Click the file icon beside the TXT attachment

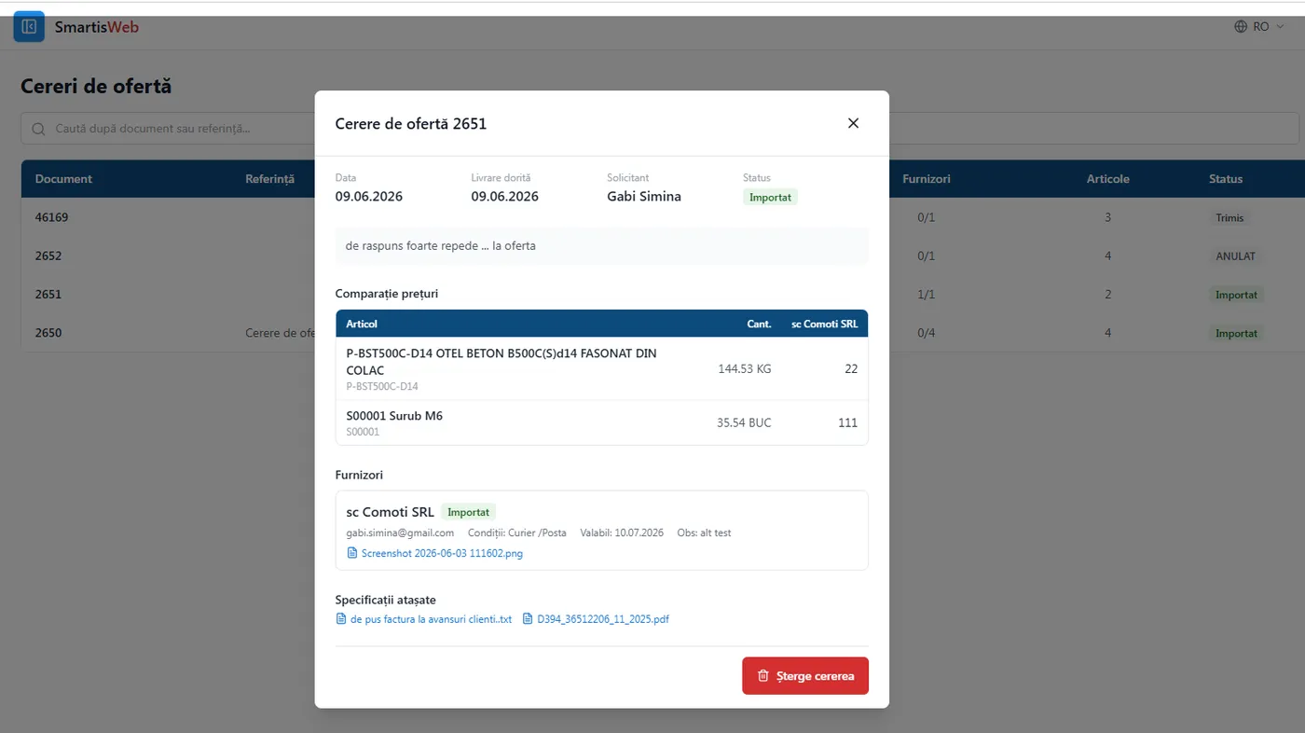point(341,619)
